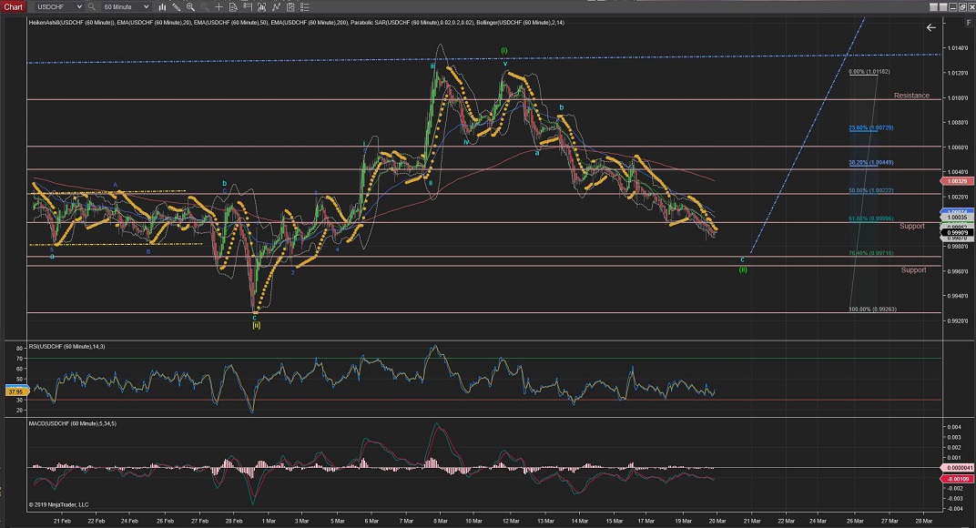Toggle the Chart Trader icon
The height and width of the screenshot is (528, 976).
[x=247, y=7]
